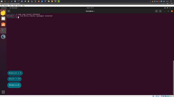Click the volume icon in Ubuntu top bar
This screenshot has height=97, width=174.
pos(167,8)
